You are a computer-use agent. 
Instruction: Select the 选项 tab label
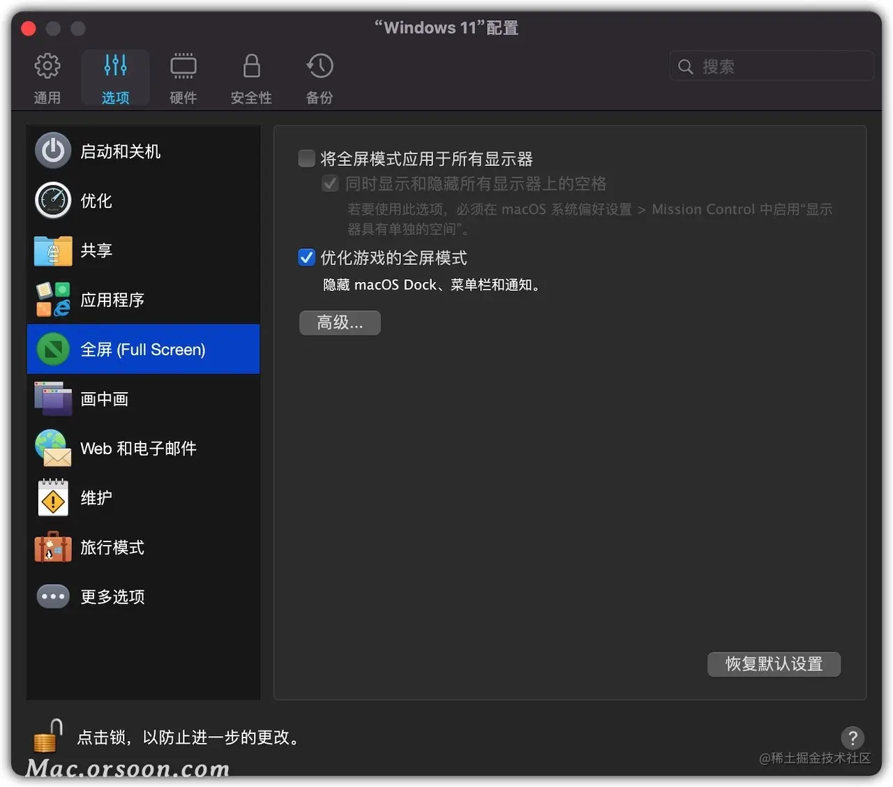[115, 98]
